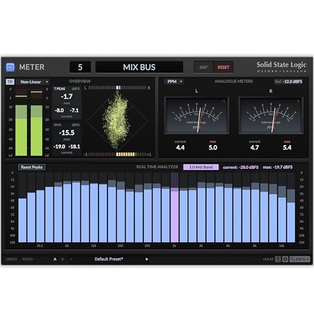Click UNDO in the bottom bar
Screen dimensions: 314x314
11,259
